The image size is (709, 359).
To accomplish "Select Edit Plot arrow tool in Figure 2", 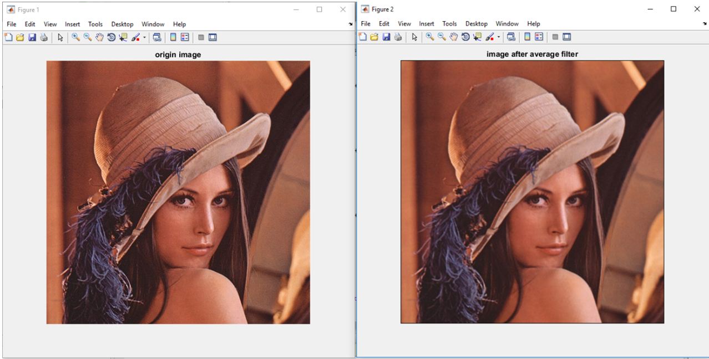I will (414, 37).
